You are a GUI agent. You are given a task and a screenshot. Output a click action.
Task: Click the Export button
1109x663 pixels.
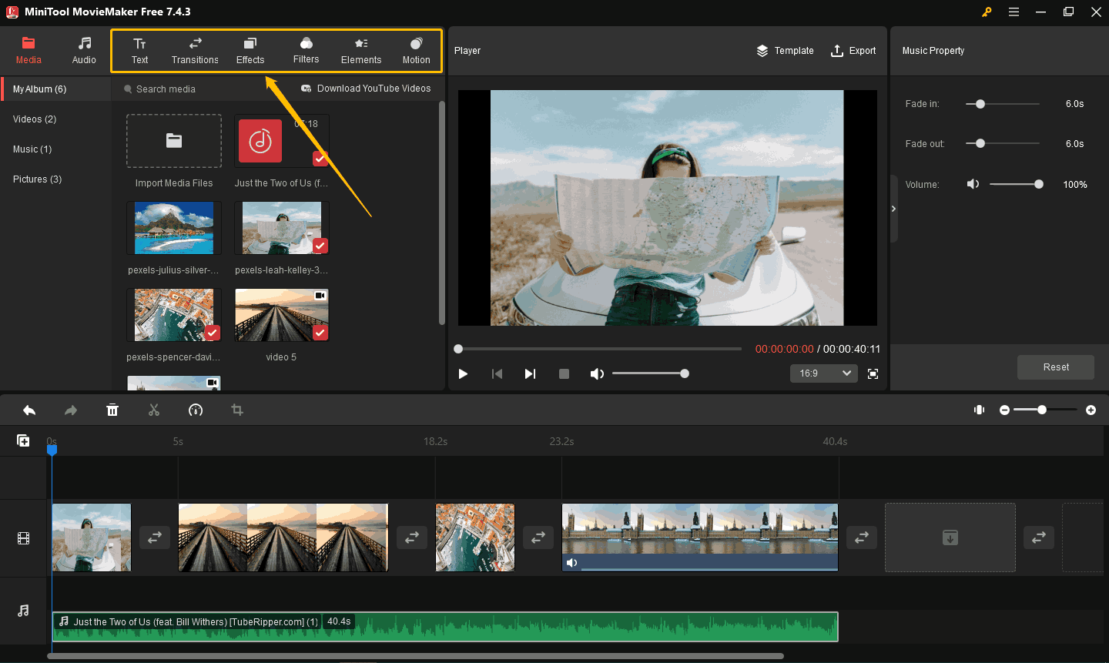point(853,51)
